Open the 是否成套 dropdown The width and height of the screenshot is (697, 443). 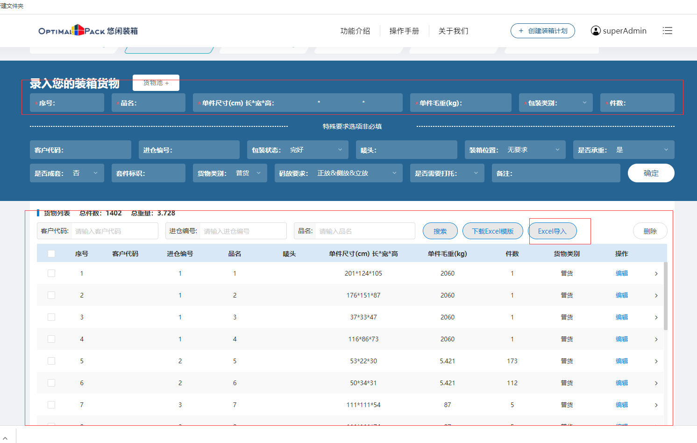click(x=67, y=173)
